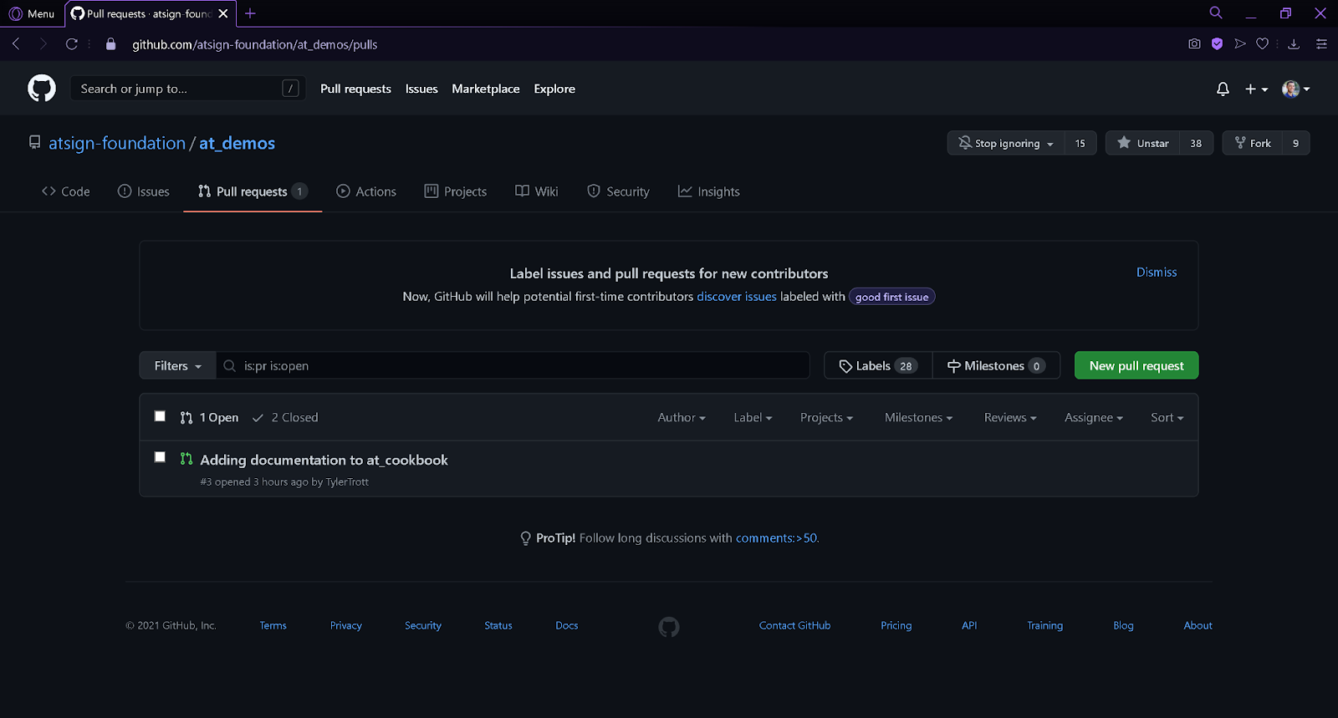The height and width of the screenshot is (718, 1338).
Task: Open Marketplace in top navigation
Action: [486, 89]
